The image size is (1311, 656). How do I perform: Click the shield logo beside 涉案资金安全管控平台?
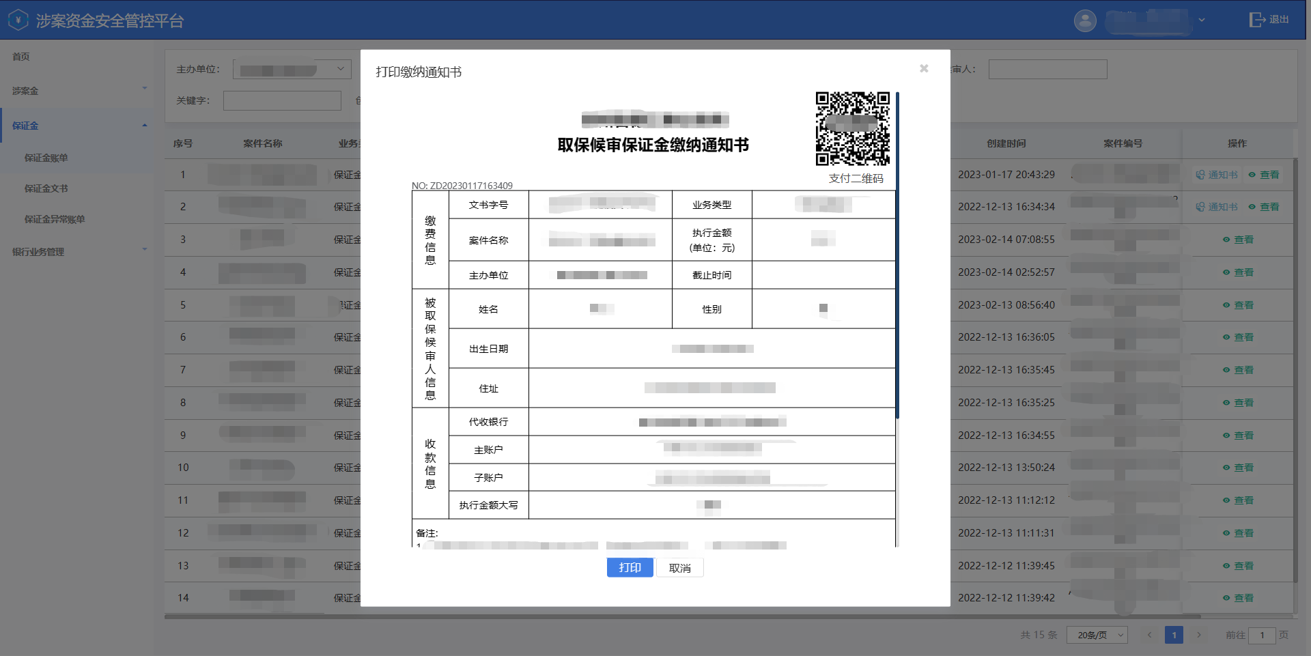[x=18, y=19]
